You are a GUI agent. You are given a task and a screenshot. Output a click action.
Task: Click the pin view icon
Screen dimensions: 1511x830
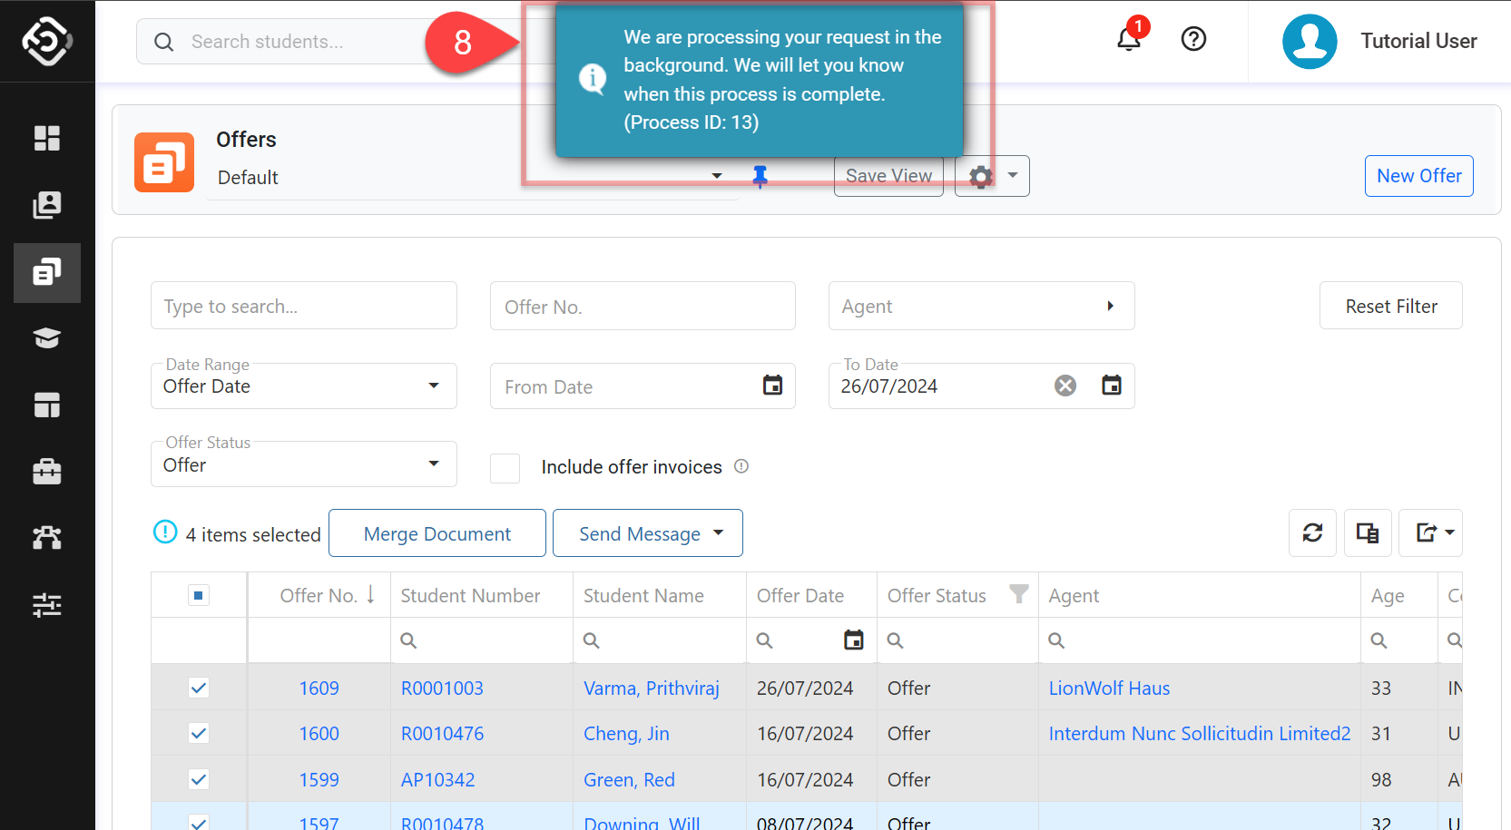[760, 177]
